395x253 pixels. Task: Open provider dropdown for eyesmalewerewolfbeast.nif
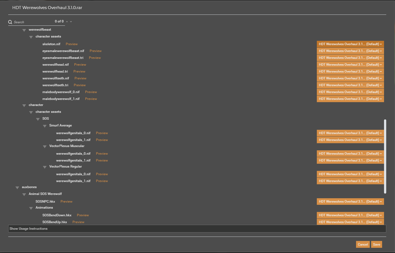click(350, 51)
